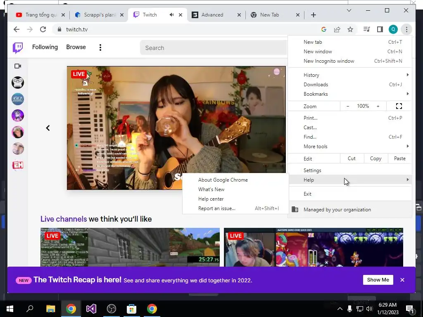Enter full screen from Zoom row icon

(399, 106)
